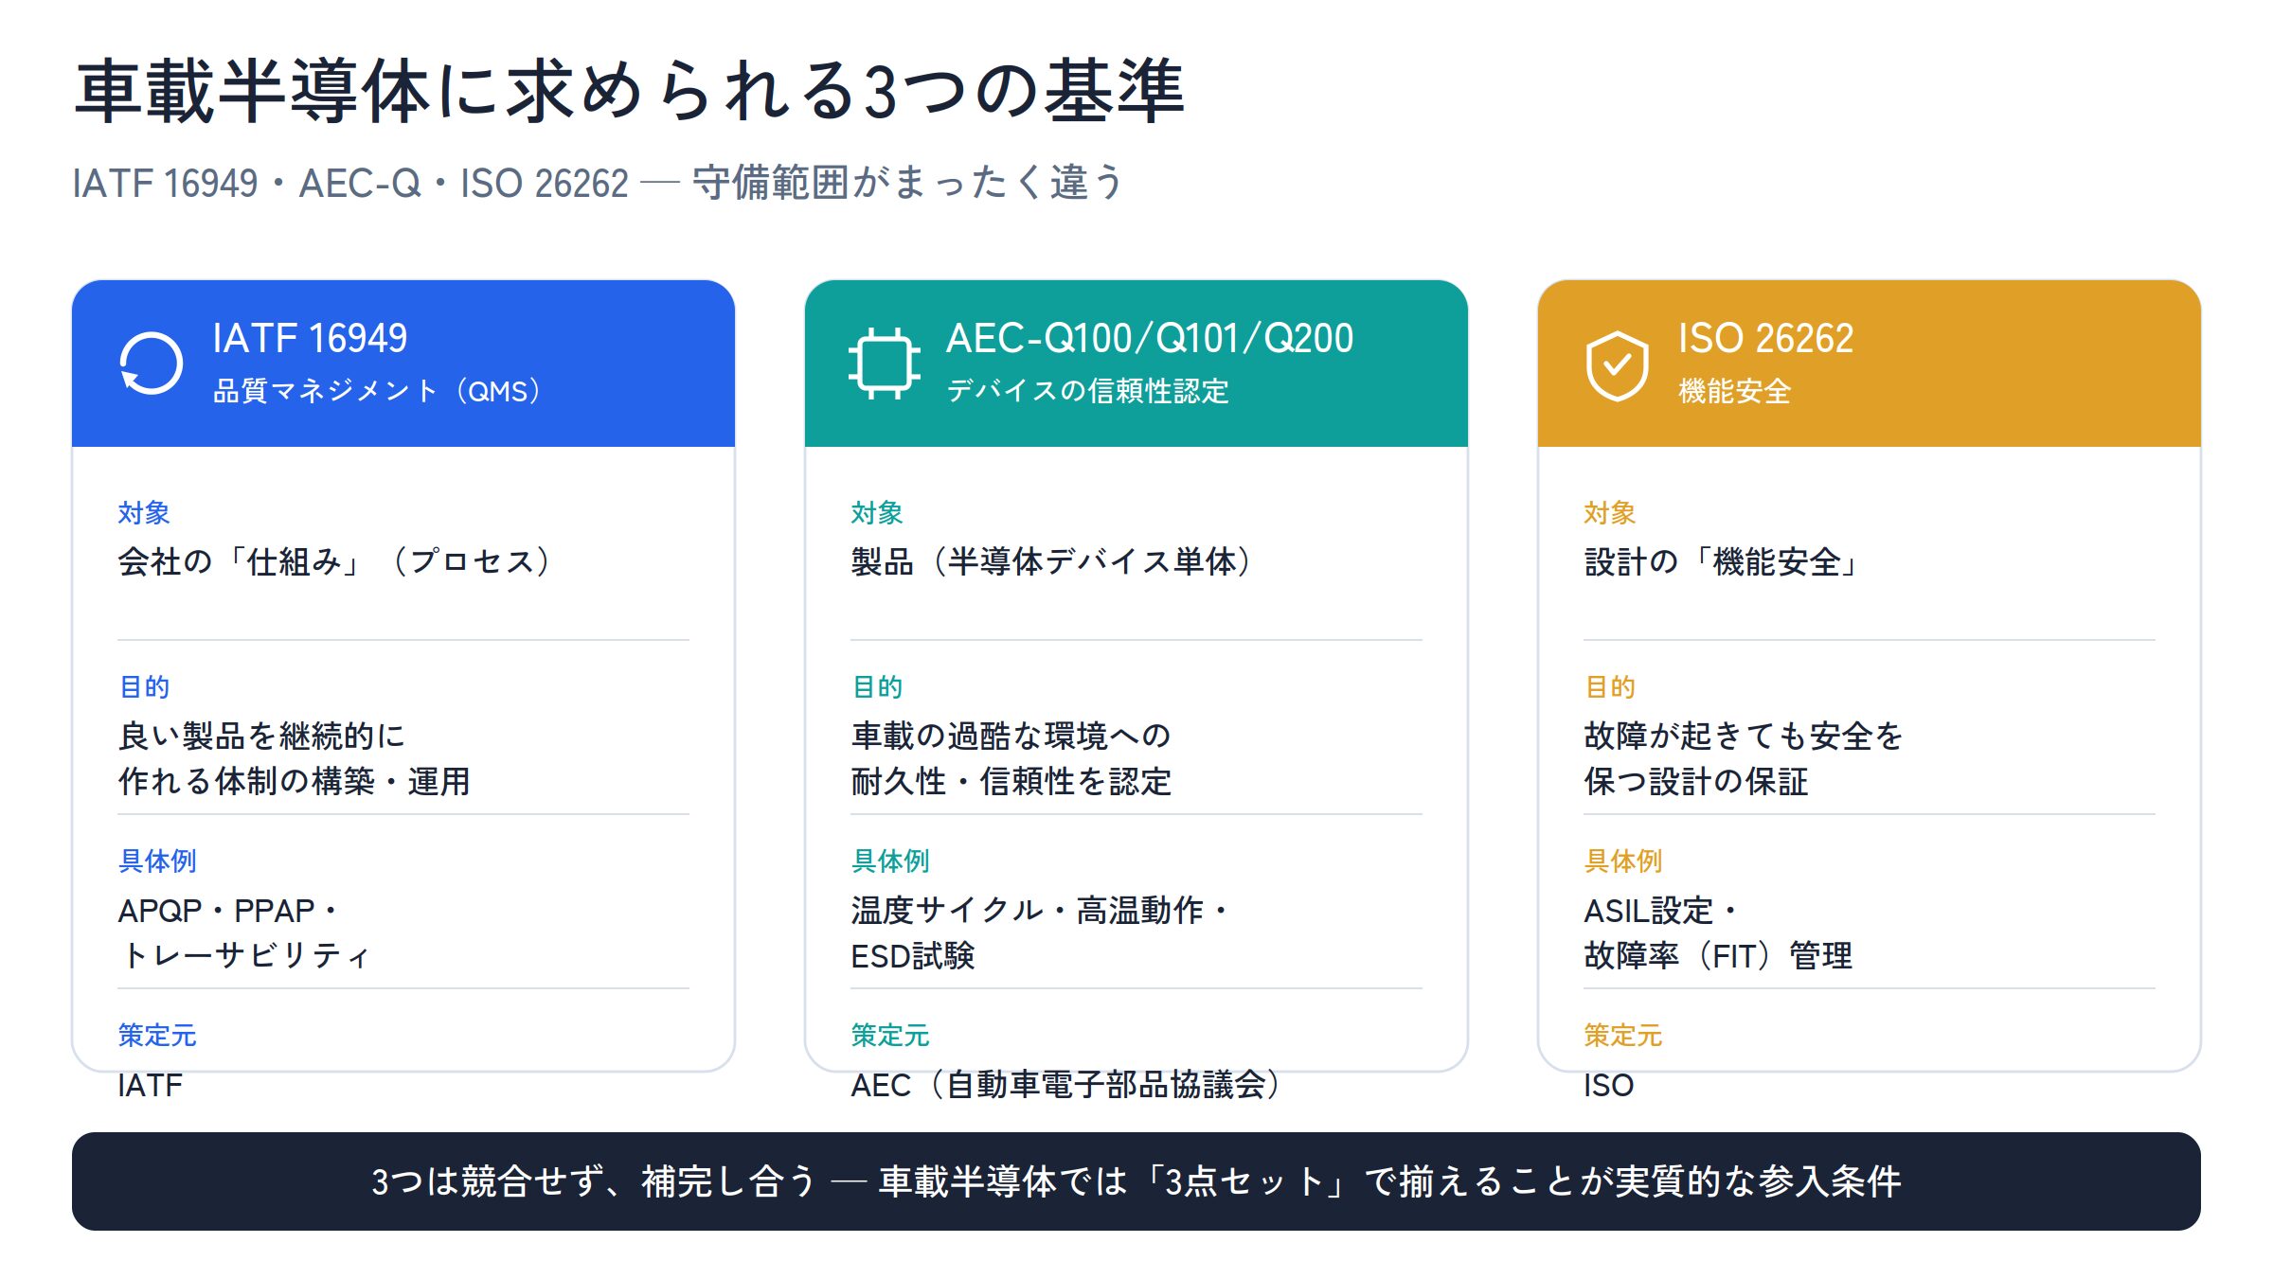Select the text IATF under 策定元
Image resolution: width=2273 pixels, height=1278 pixels.
coord(150,1085)
